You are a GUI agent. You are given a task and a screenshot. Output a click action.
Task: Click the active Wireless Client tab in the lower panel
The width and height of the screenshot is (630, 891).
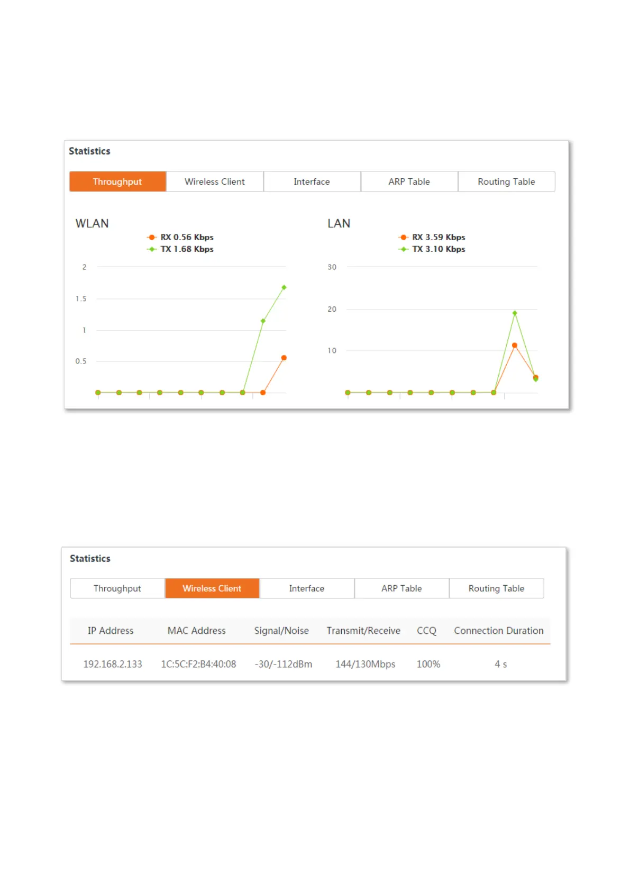[x=212, y=588]
